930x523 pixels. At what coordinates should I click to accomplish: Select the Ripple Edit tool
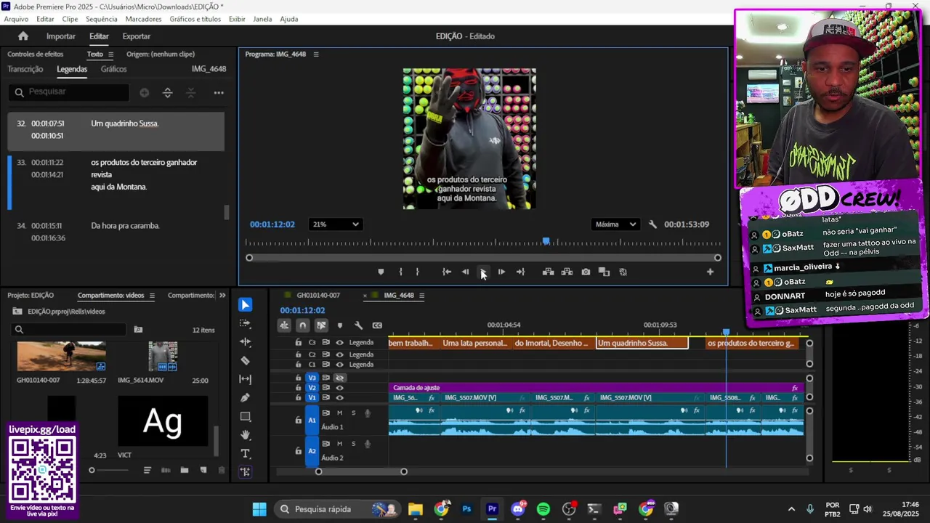pos(246,342)
